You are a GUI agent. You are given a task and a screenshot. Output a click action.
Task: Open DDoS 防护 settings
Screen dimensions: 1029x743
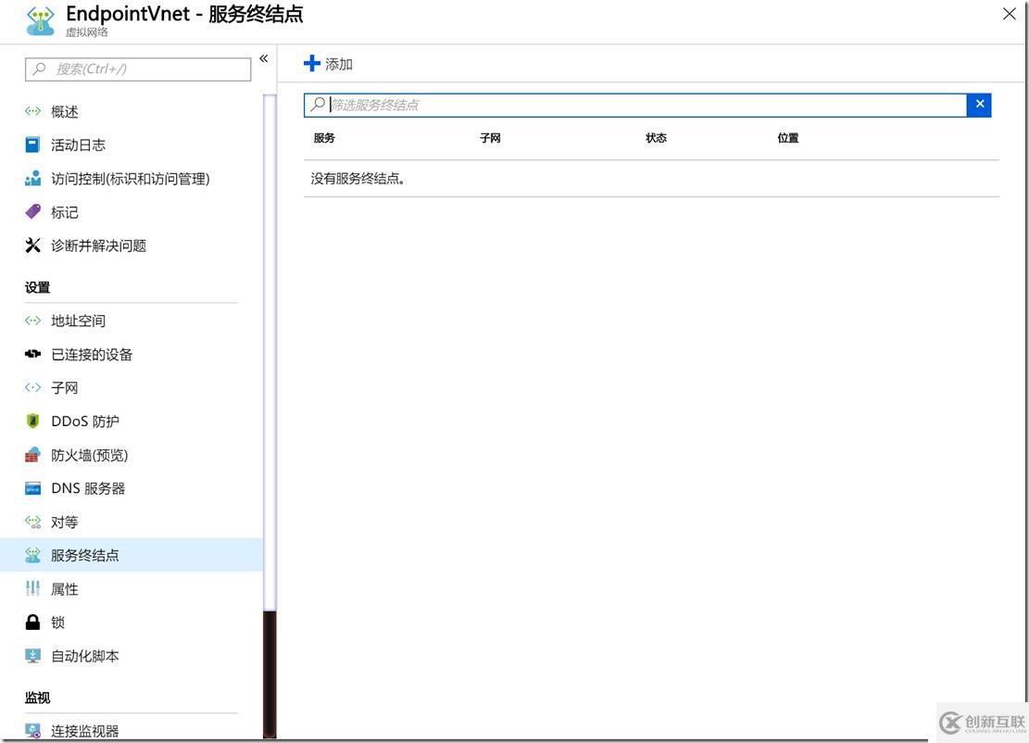pos(86,420)
